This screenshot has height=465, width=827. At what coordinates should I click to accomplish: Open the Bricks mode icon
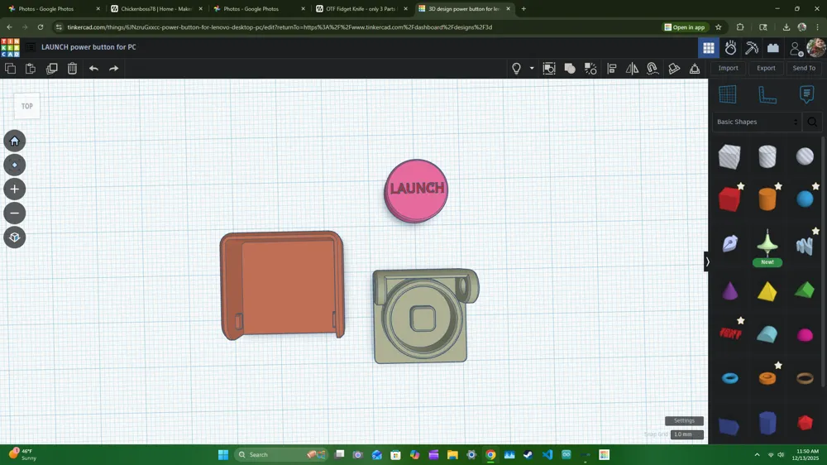tap(773, 48)
